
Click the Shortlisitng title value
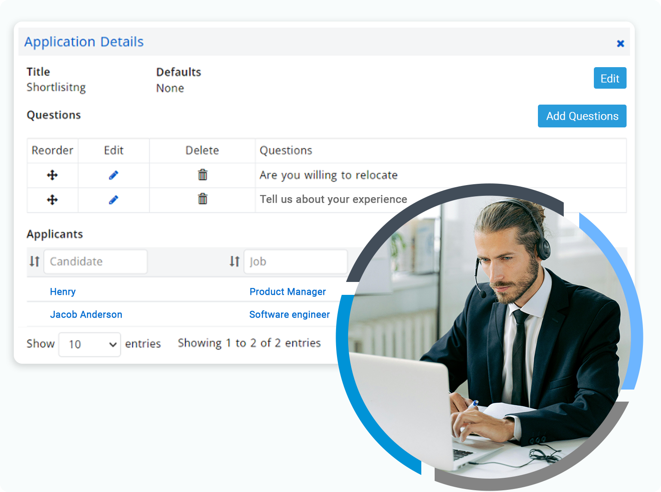[56, 87]
